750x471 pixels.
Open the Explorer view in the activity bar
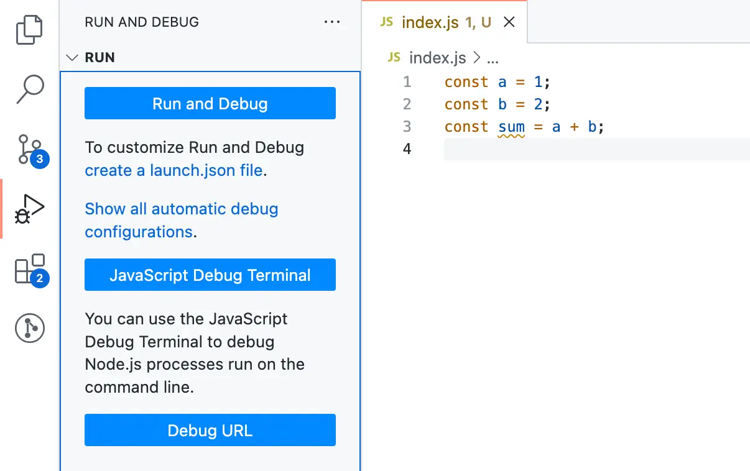click(x=29, y=29)
